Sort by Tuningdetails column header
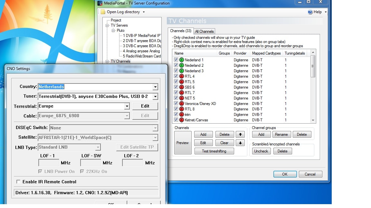The height and width of the screenshot is (208, 371). pyautogui.click(x=295, y=53)
